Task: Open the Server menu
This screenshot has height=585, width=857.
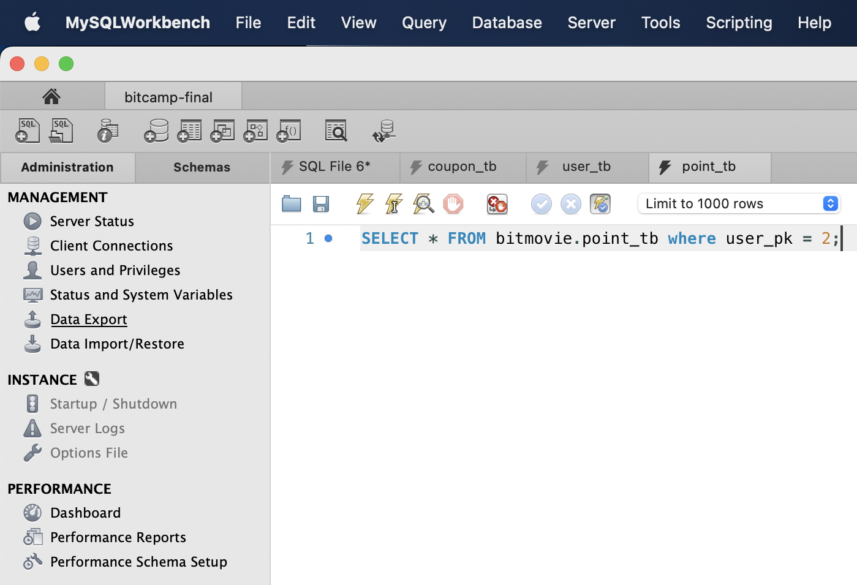Action: (591, 23)
